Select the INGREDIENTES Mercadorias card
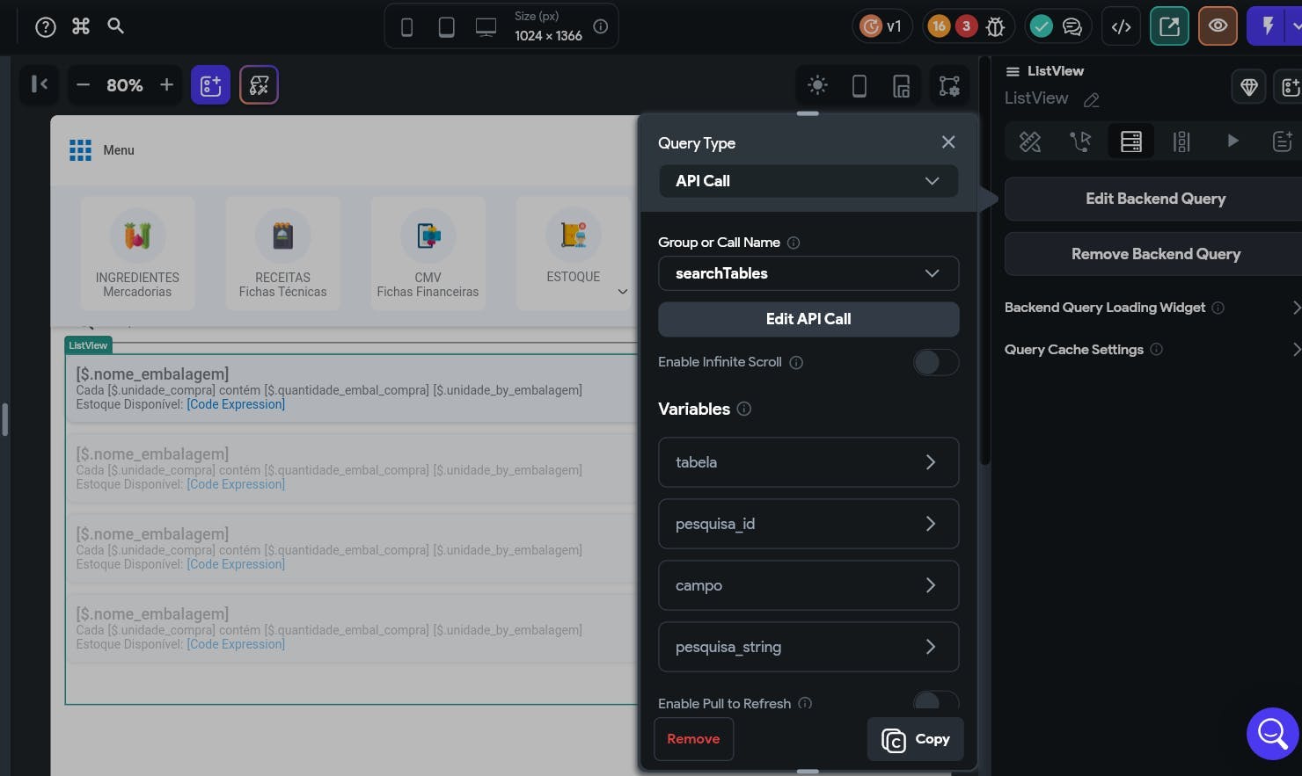The width and height of the screenshot is (1302, 776). (137, 253)
